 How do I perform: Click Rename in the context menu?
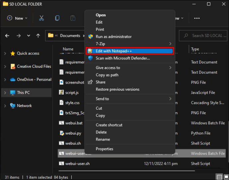103,139
